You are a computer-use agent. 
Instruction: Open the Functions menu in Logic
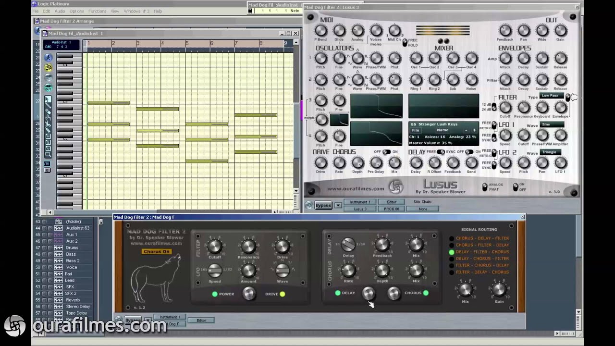(x=98, y=11)
